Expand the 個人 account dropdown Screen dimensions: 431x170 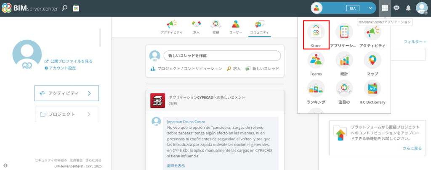click(x=370, y=8)
